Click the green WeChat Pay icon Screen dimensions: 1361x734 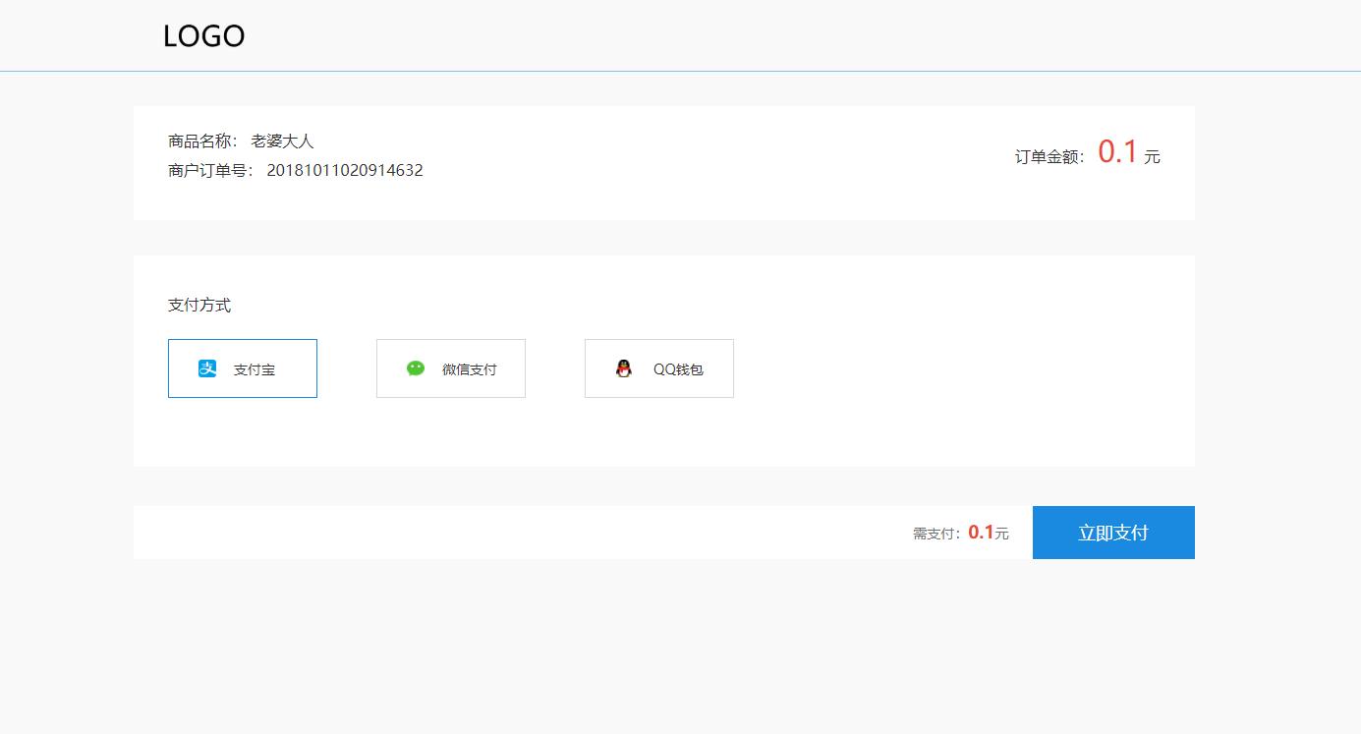(416, 368)
